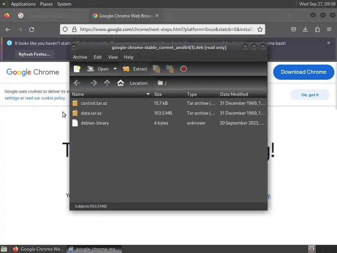Click the 3 objects status bar text
Image resolution: width=337 pixels, height=253 pixels.
pyautogui.click(x=91, y=206)
